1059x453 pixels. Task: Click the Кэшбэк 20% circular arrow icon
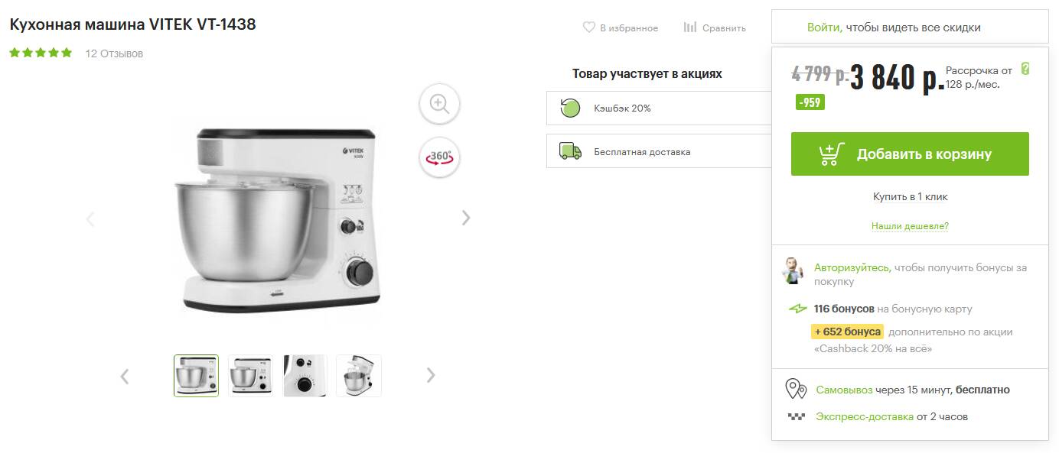(x=570, y=108)
